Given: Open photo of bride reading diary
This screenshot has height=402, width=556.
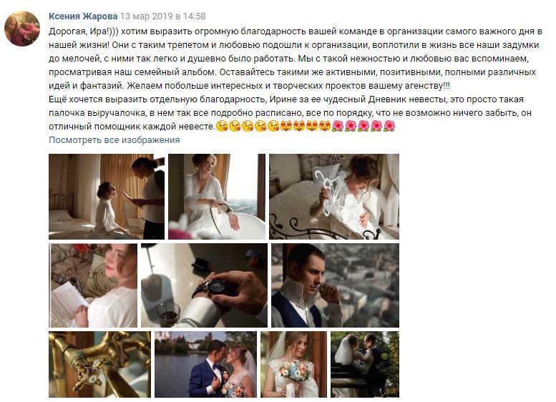Looking at the screenshot, I should [x=93, y=285].
